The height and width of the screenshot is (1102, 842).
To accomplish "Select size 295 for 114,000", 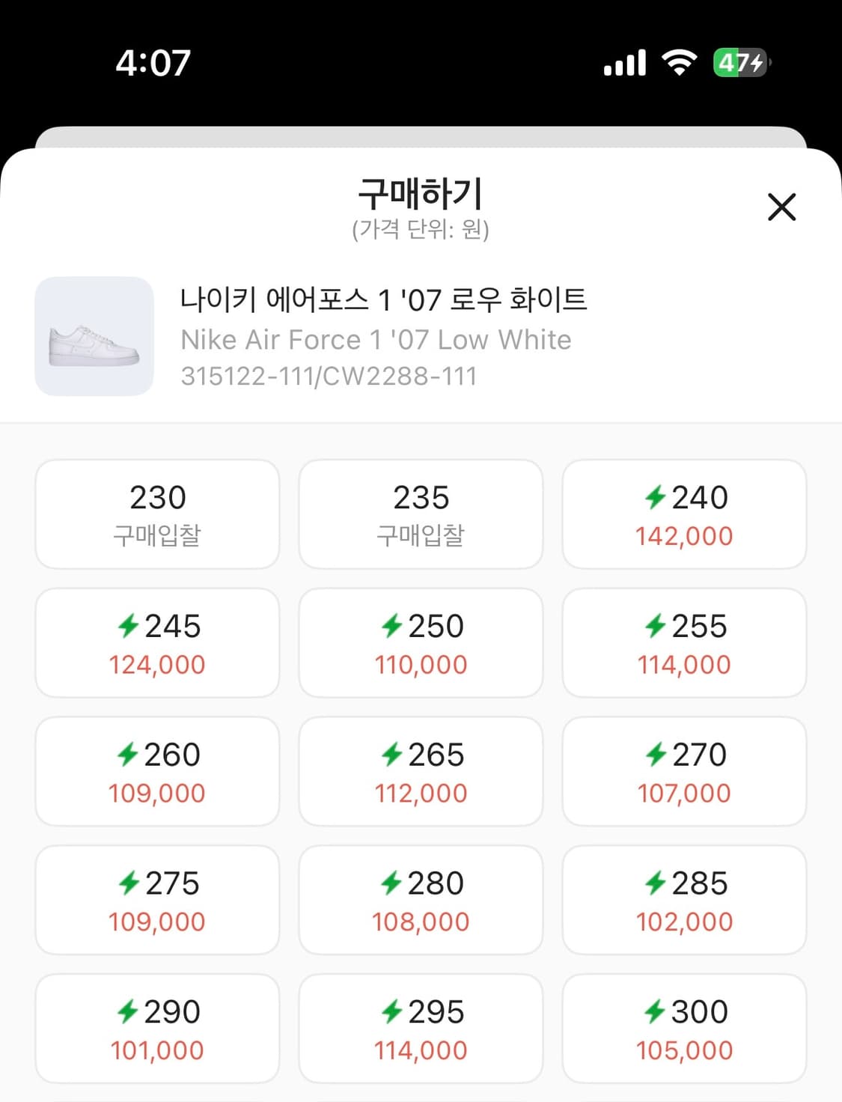I will pyautogui.click(x=421, y=1029).
